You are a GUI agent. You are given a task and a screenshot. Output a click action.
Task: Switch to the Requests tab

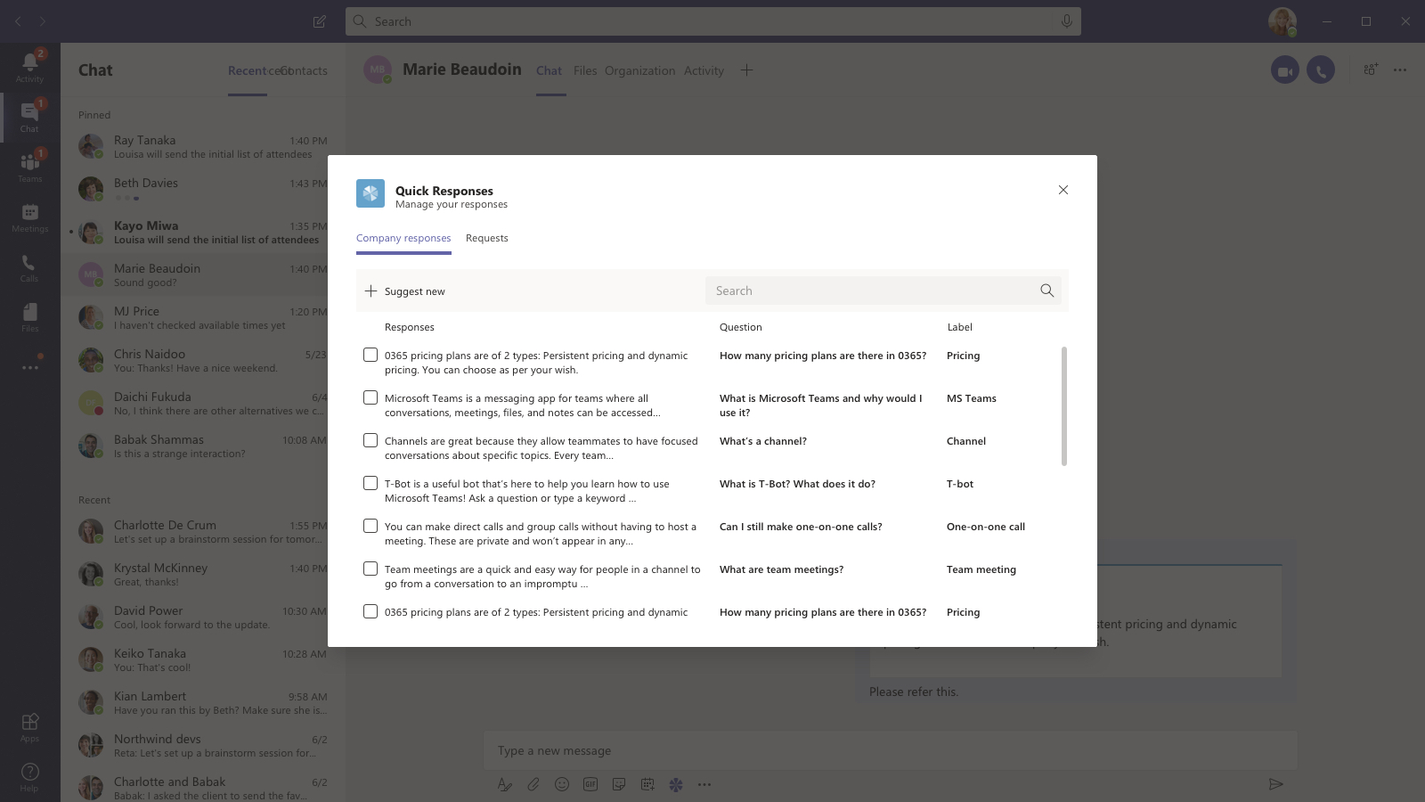tap(487, 238)
